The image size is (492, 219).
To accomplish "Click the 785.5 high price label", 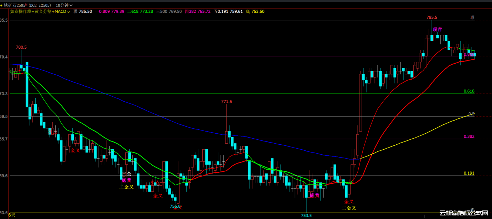I will point(432,17).
